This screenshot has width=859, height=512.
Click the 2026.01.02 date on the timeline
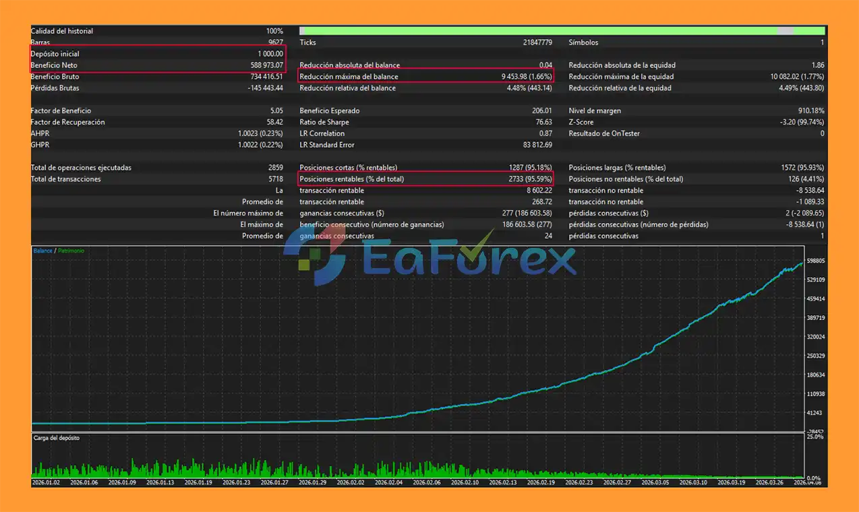[x=46, y=482]
